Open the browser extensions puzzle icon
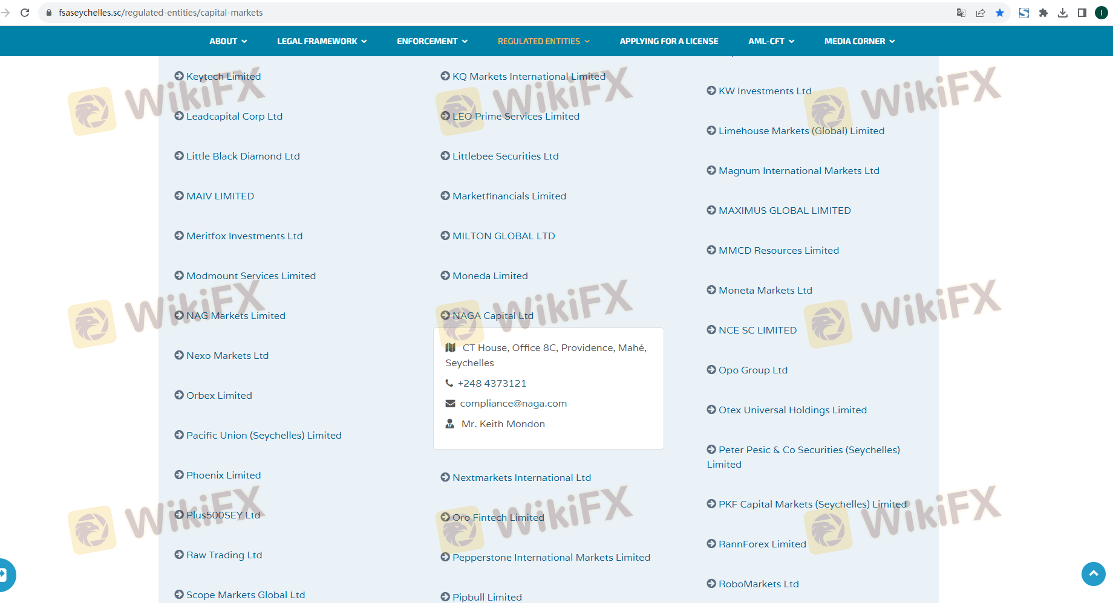Screen dimensions: 1113x603 click(1043, 13)
